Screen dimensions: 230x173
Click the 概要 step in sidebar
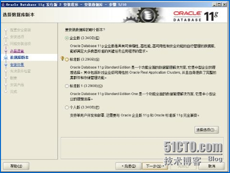(x=14, y=78)
